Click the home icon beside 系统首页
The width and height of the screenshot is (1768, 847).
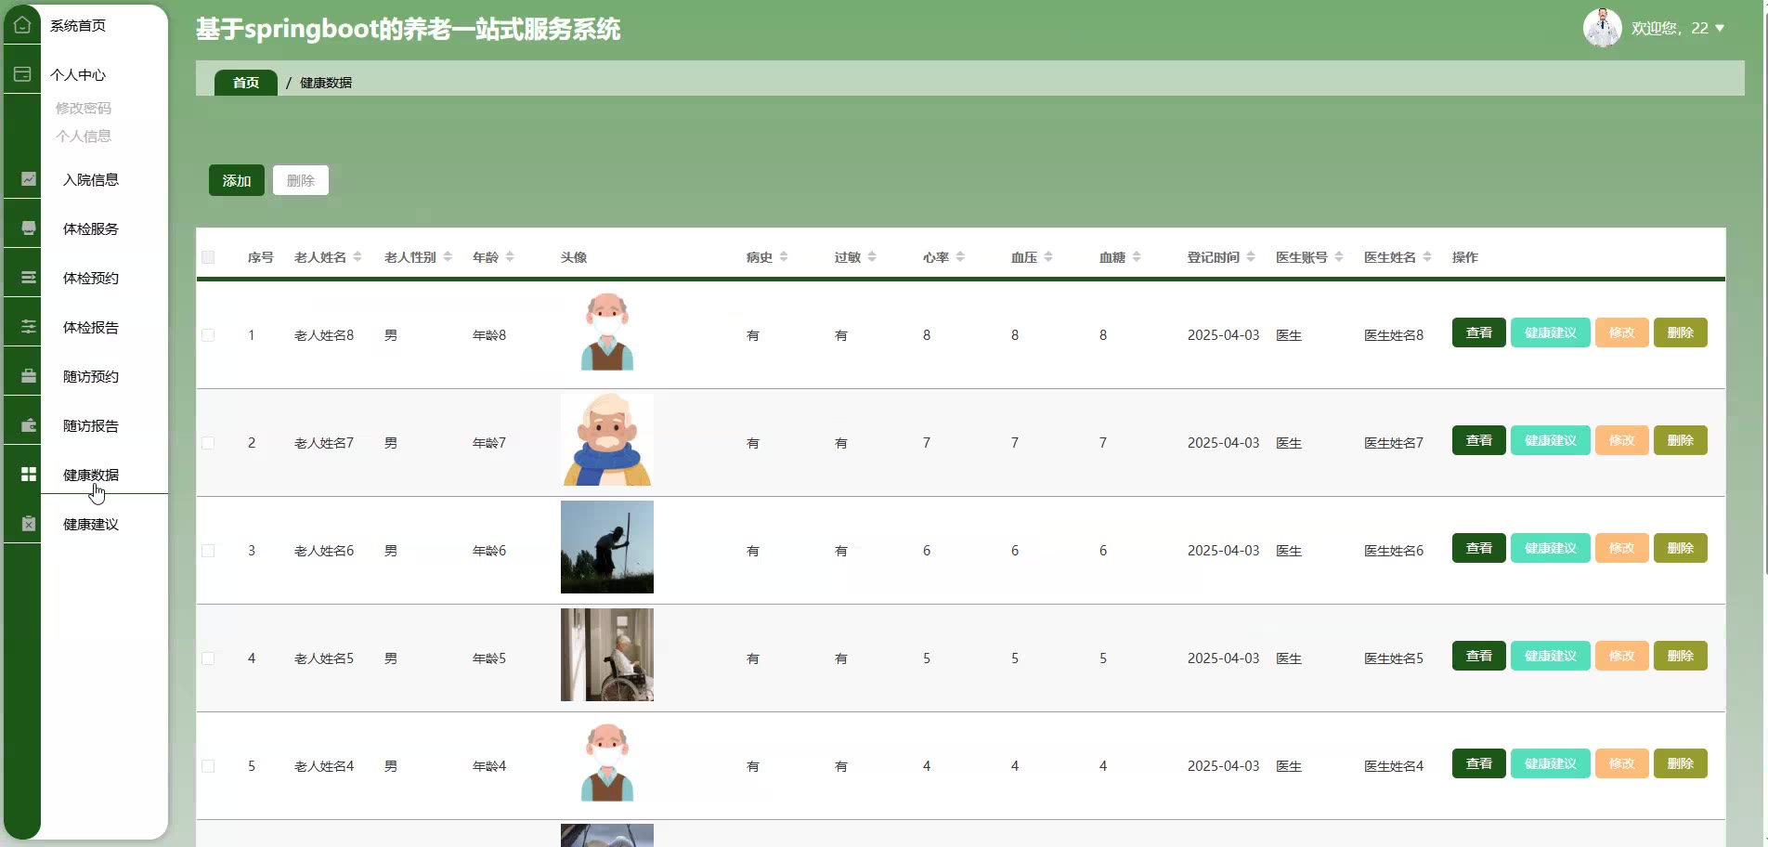[x=22, y=25]
